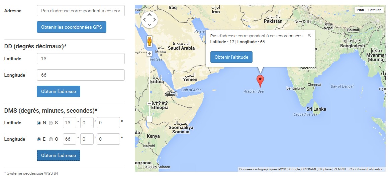Select the O longitude radio button
The height and width of the screenshot is (179, 390).
pyautogui.click(x=51, y=139)
